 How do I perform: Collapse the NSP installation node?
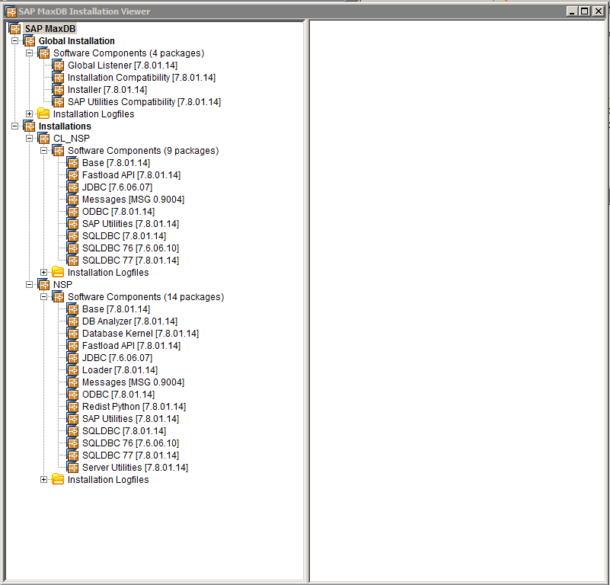click(29, 285)
